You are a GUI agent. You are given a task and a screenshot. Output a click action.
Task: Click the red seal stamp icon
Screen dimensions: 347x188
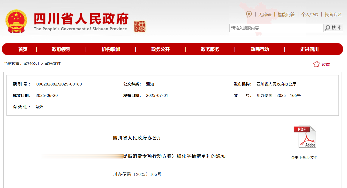140,27
